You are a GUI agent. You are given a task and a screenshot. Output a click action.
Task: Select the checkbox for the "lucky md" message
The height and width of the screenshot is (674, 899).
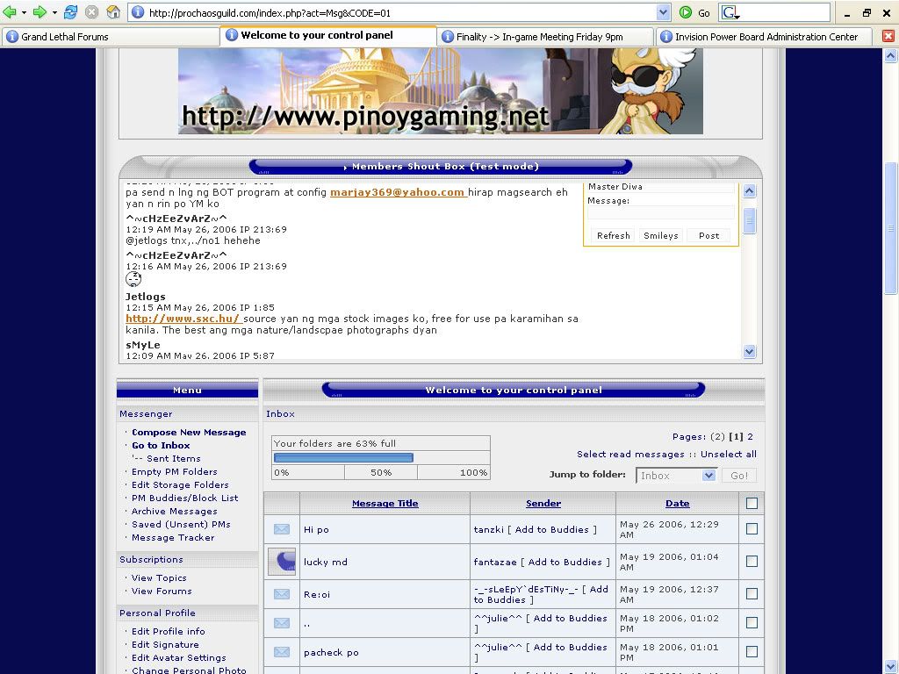752,562
